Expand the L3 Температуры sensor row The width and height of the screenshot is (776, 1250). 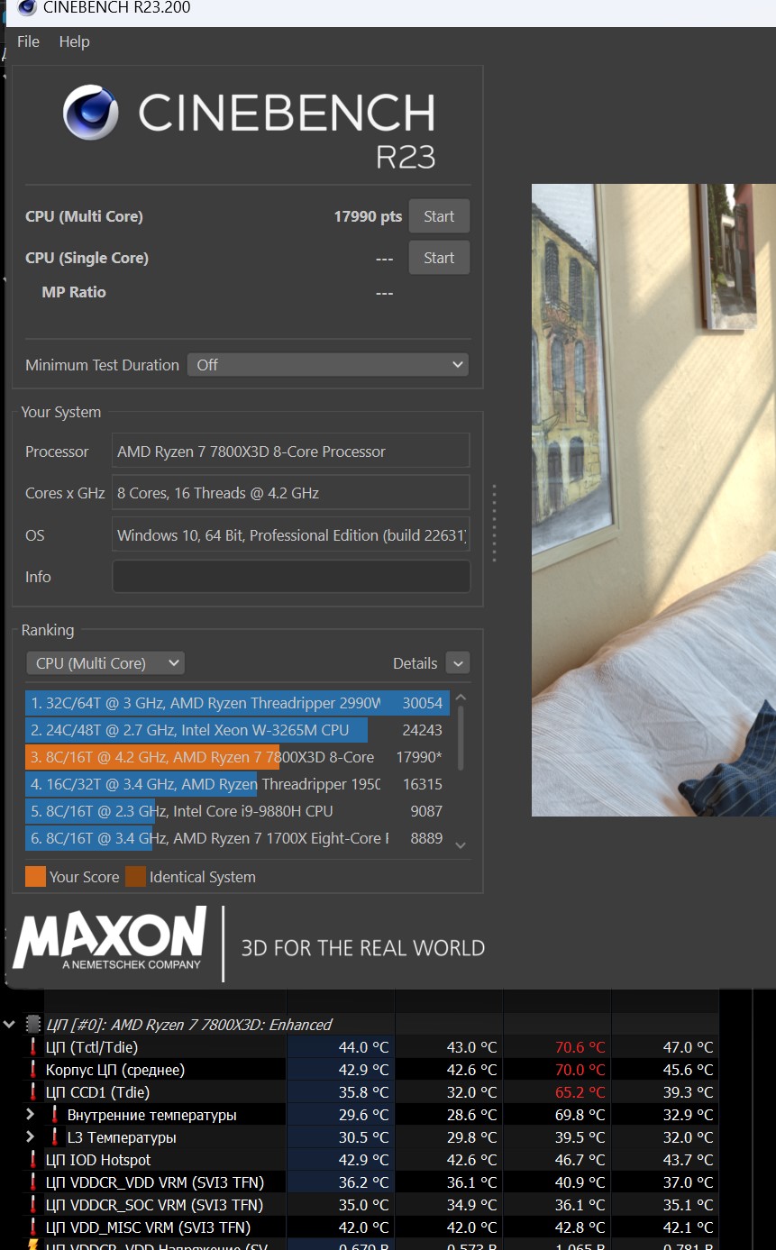pos(31,1137)
